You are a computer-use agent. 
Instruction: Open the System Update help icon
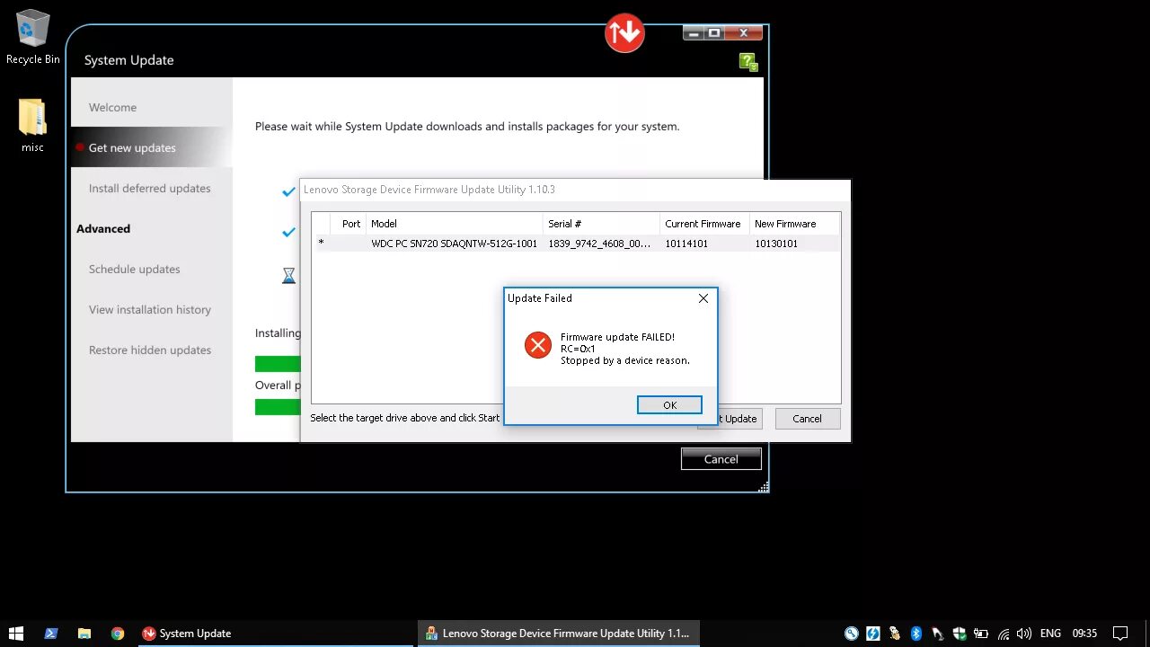tap(748, 62)
